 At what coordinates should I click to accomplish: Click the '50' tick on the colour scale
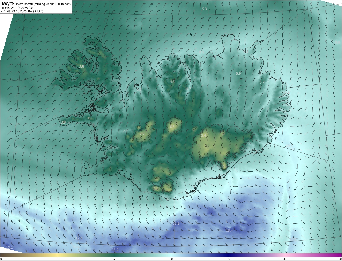(340, 259)
